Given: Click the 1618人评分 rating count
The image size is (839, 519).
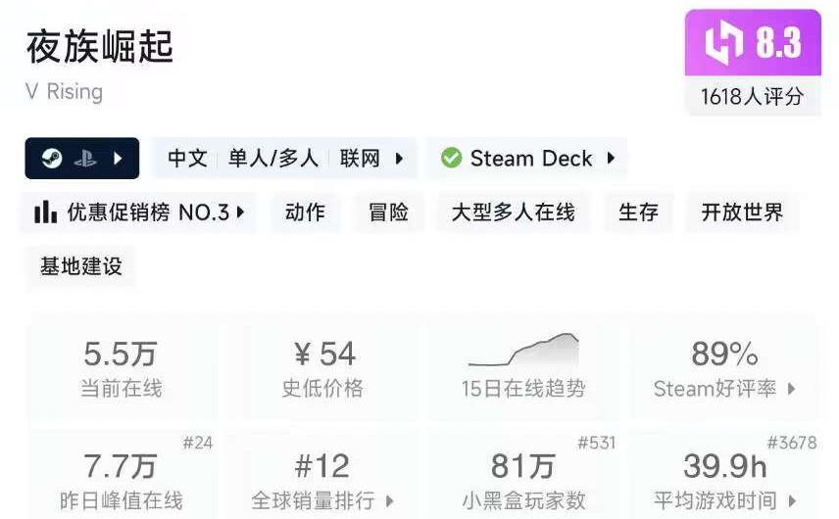Looking at the screenshot, I should click(x=753, y=97).
